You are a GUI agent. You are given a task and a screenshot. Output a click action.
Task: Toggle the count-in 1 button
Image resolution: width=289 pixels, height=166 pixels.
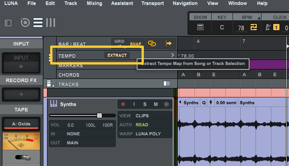click(276, 28)
